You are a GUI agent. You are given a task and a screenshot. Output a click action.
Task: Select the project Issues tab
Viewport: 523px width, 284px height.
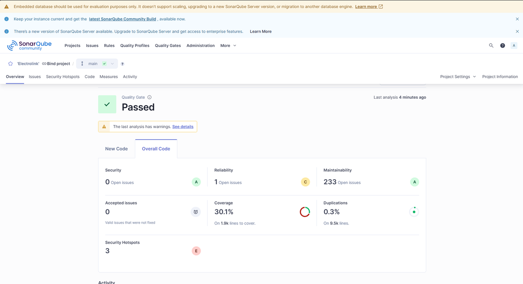click(35, 77)
